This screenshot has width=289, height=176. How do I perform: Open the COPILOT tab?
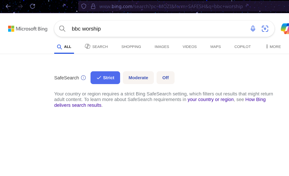(x=243, y=47)
